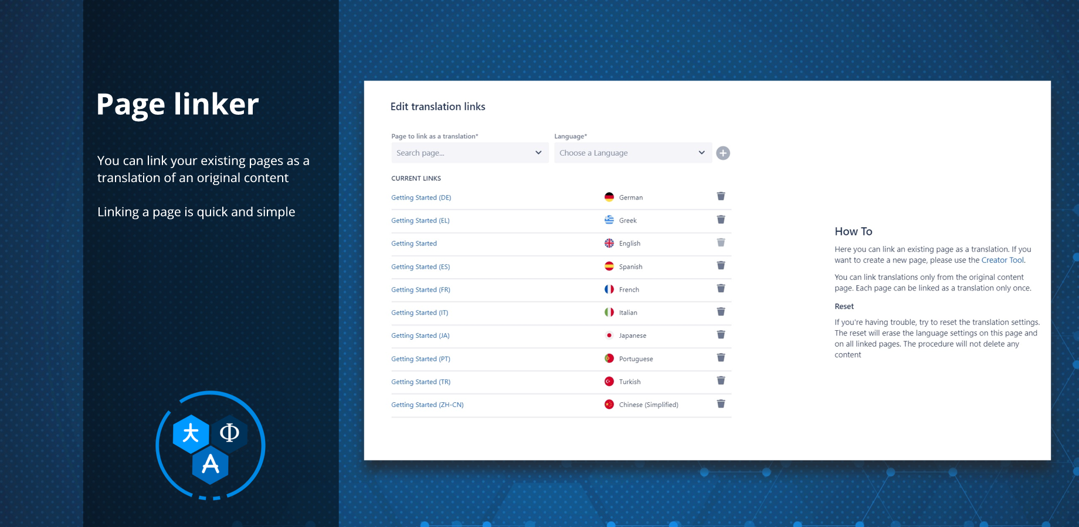Screen dimensions: 1079x527
Task: Delete the Japanese translation link
Action: click(x=721, y=334)
